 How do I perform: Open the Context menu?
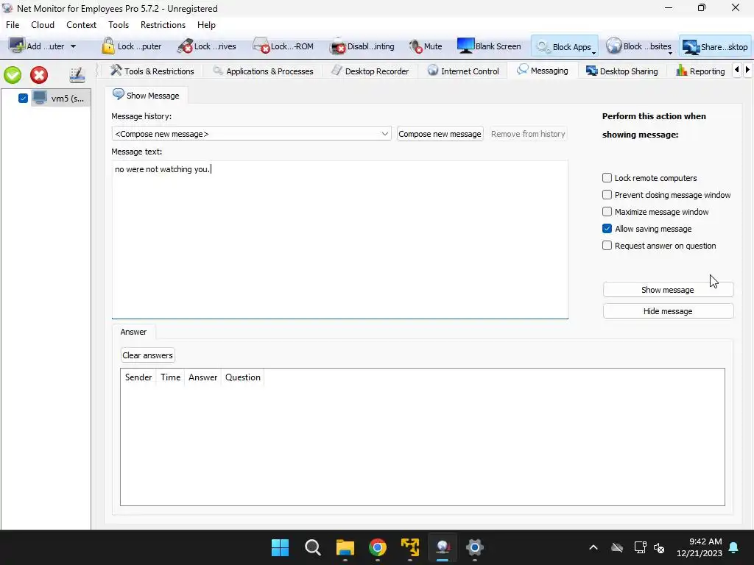pyautogui.click(x=81, y=24)
